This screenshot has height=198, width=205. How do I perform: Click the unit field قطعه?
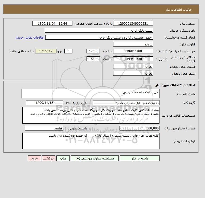44,128
